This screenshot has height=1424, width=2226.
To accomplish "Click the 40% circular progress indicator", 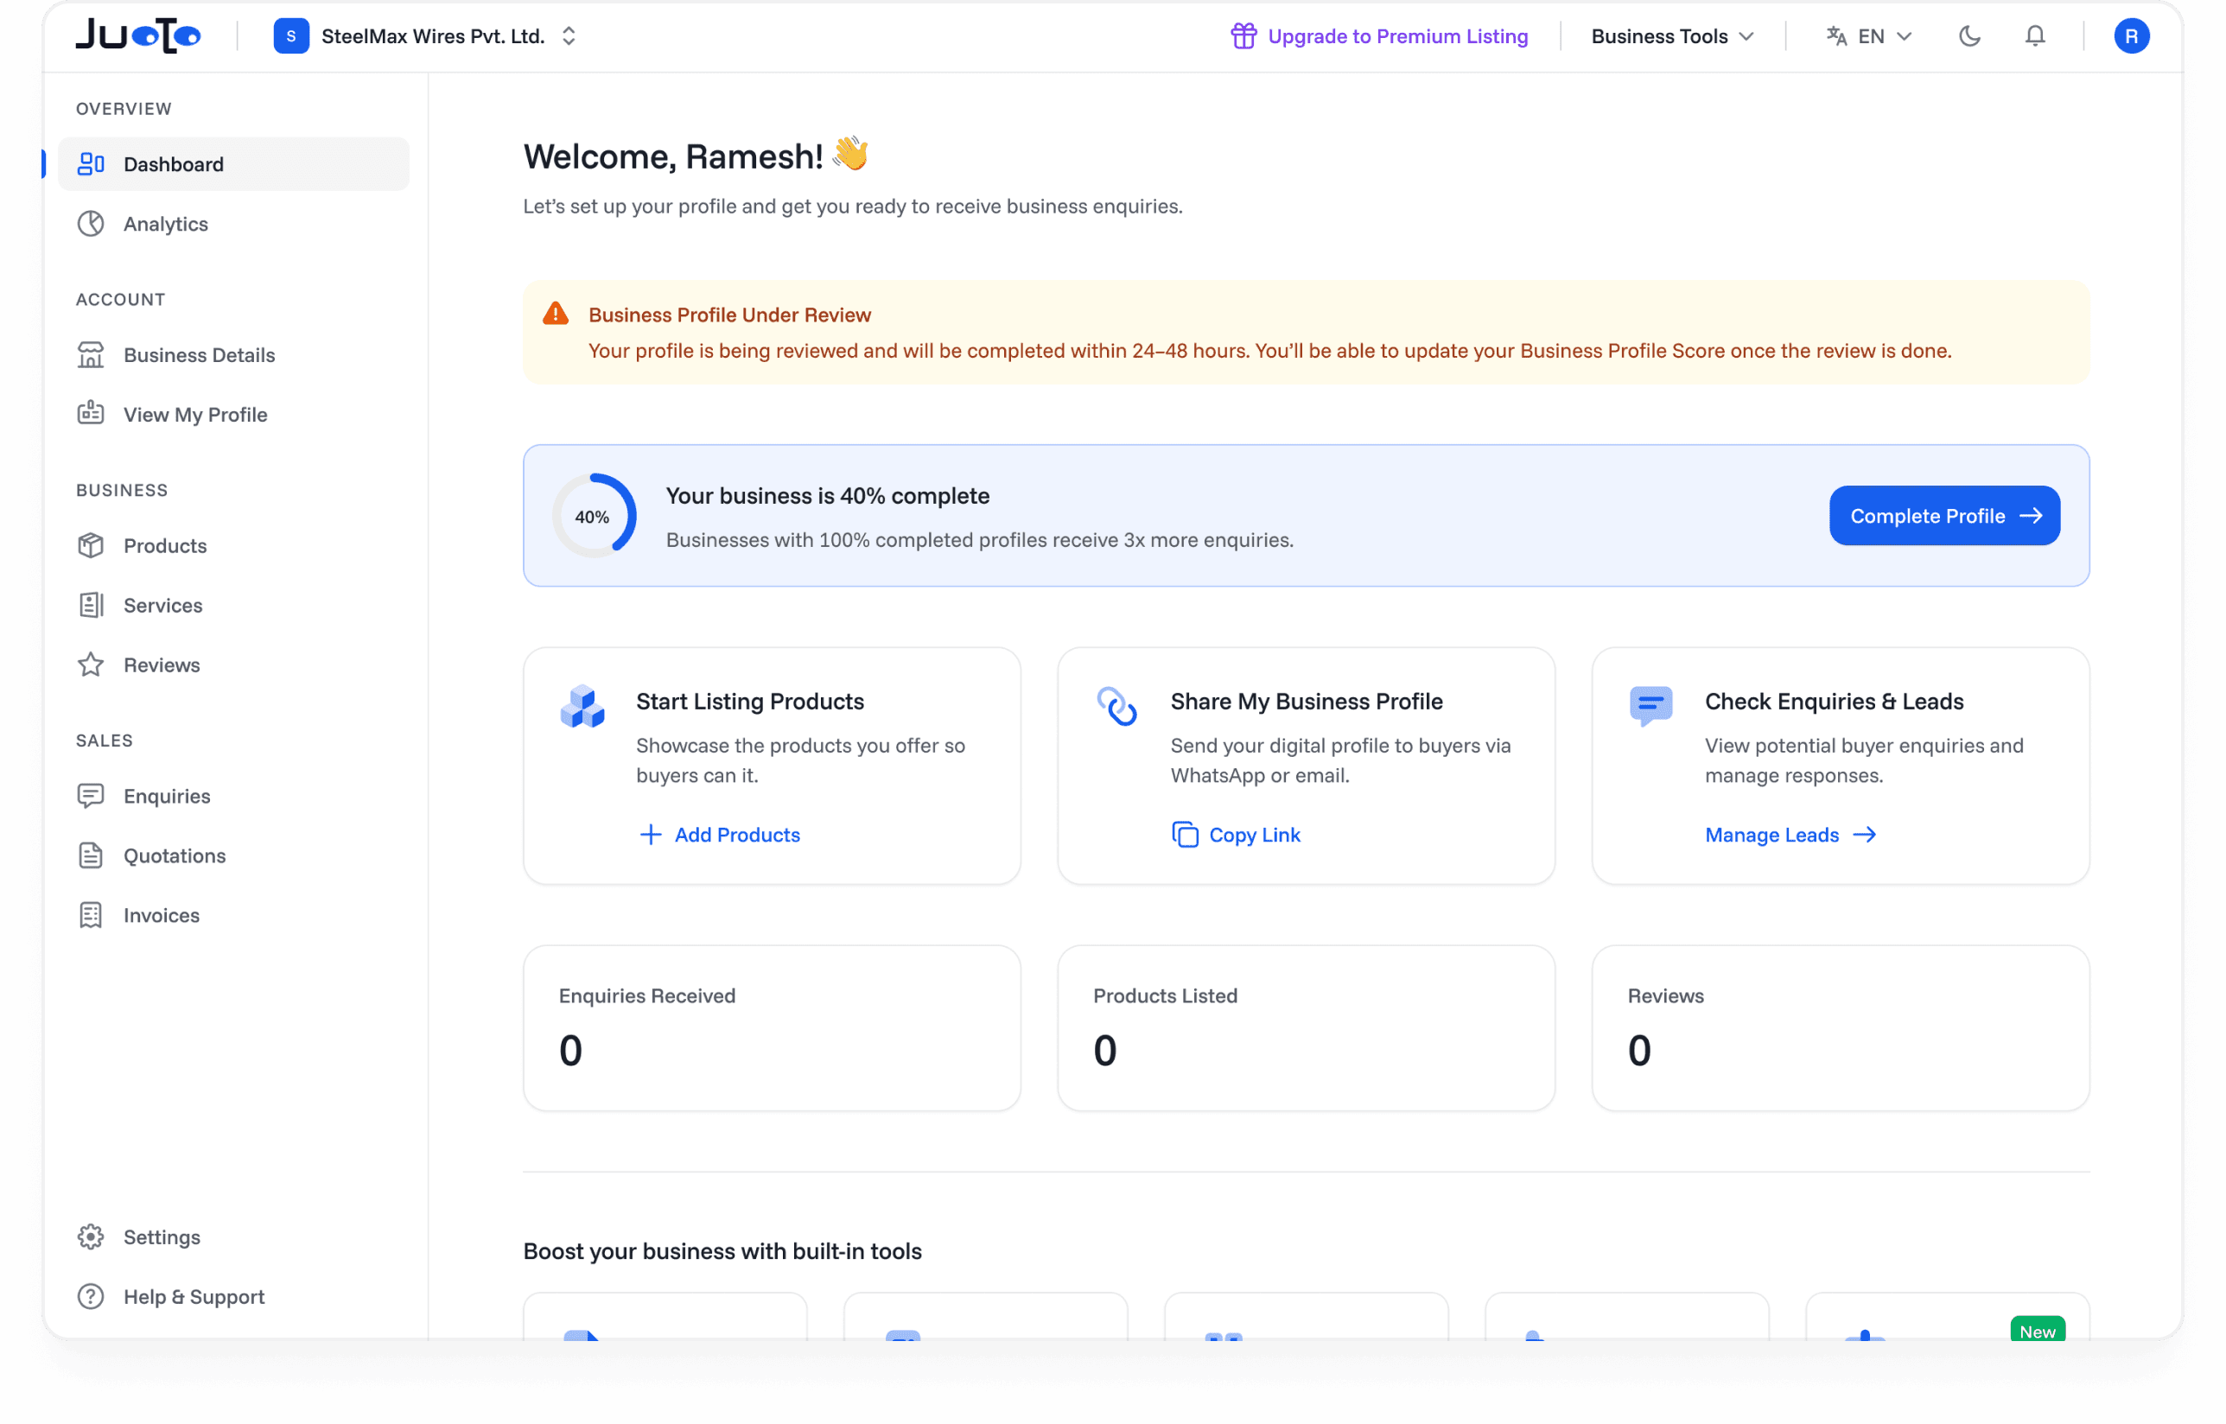I will click(x=593, y=516).
